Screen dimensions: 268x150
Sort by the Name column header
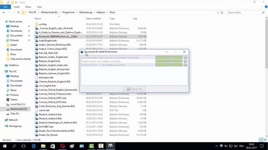click(x=38, y=18)
